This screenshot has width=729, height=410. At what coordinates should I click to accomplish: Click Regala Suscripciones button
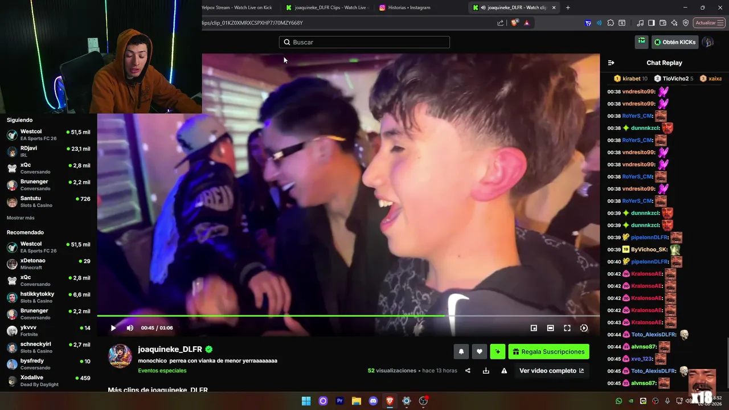point(548,352)
